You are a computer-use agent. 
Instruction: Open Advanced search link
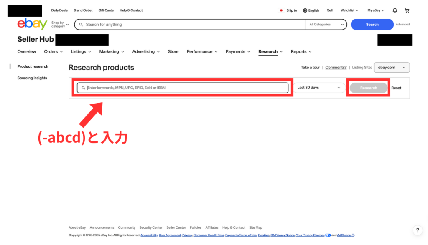click(403, 25)
